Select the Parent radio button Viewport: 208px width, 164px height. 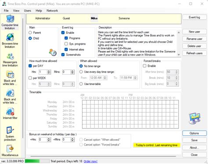tap(30, 32)
